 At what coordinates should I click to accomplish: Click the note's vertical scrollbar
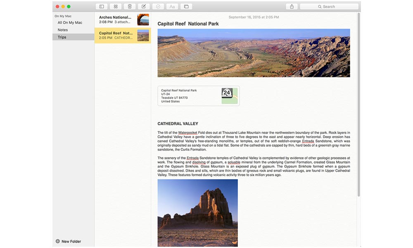tap(358, 103)
